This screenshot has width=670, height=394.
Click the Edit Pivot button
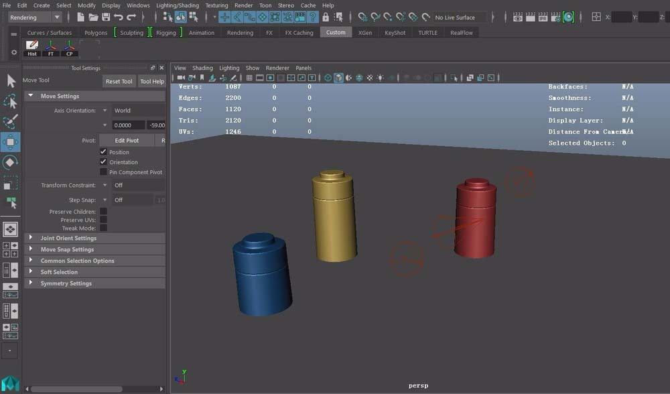click(127, 141)
